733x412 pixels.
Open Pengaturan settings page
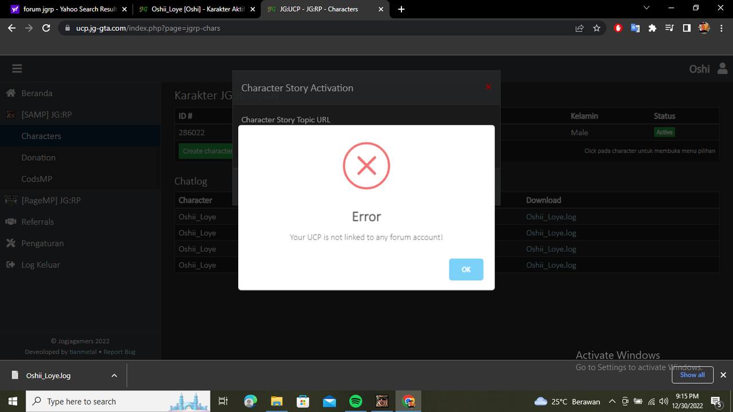(42, 243)
